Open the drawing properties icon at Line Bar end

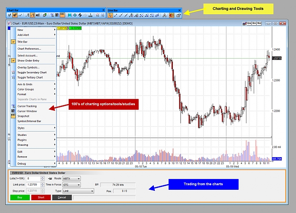point(179,15)
